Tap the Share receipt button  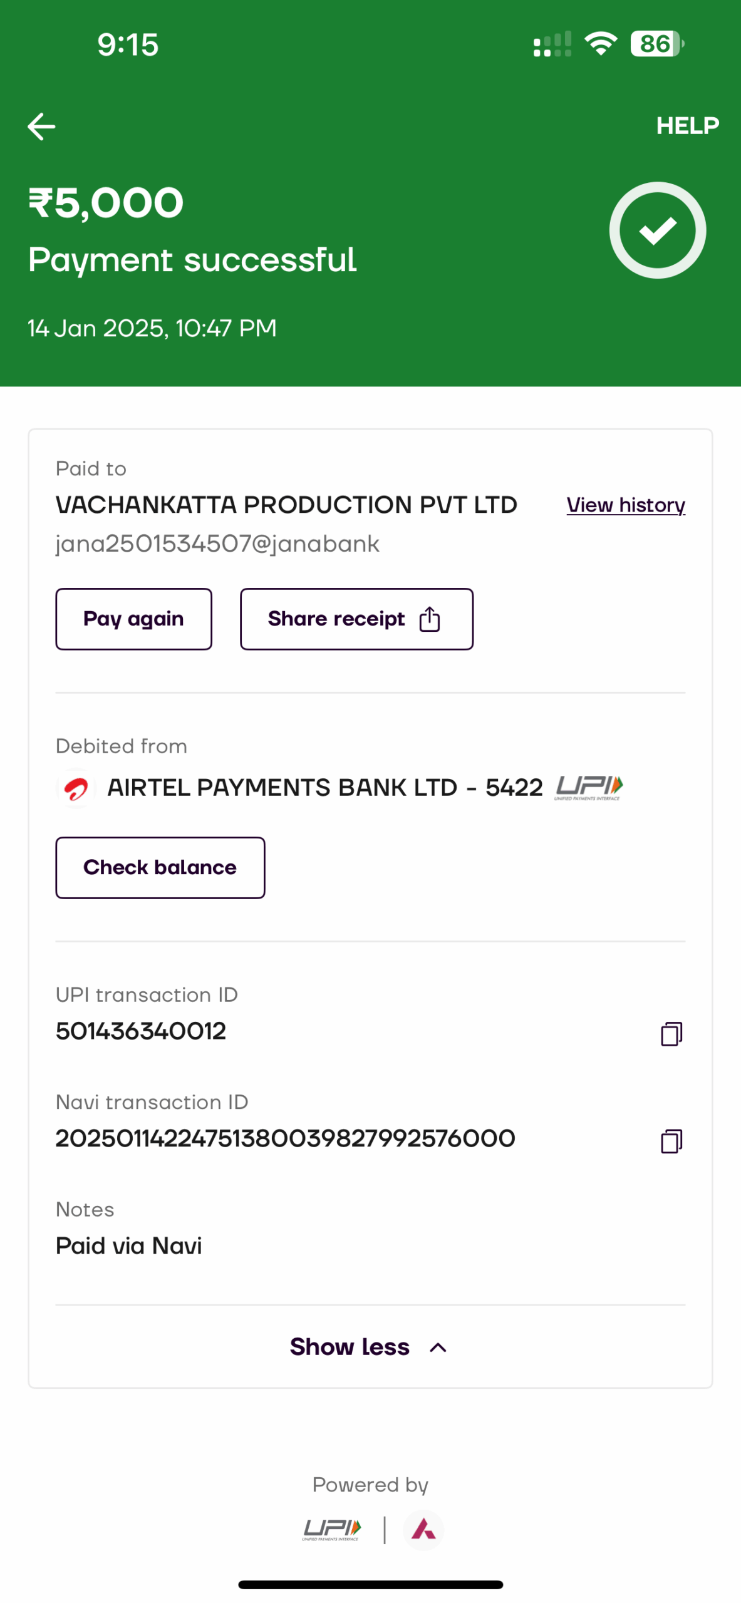pos(356,619)
